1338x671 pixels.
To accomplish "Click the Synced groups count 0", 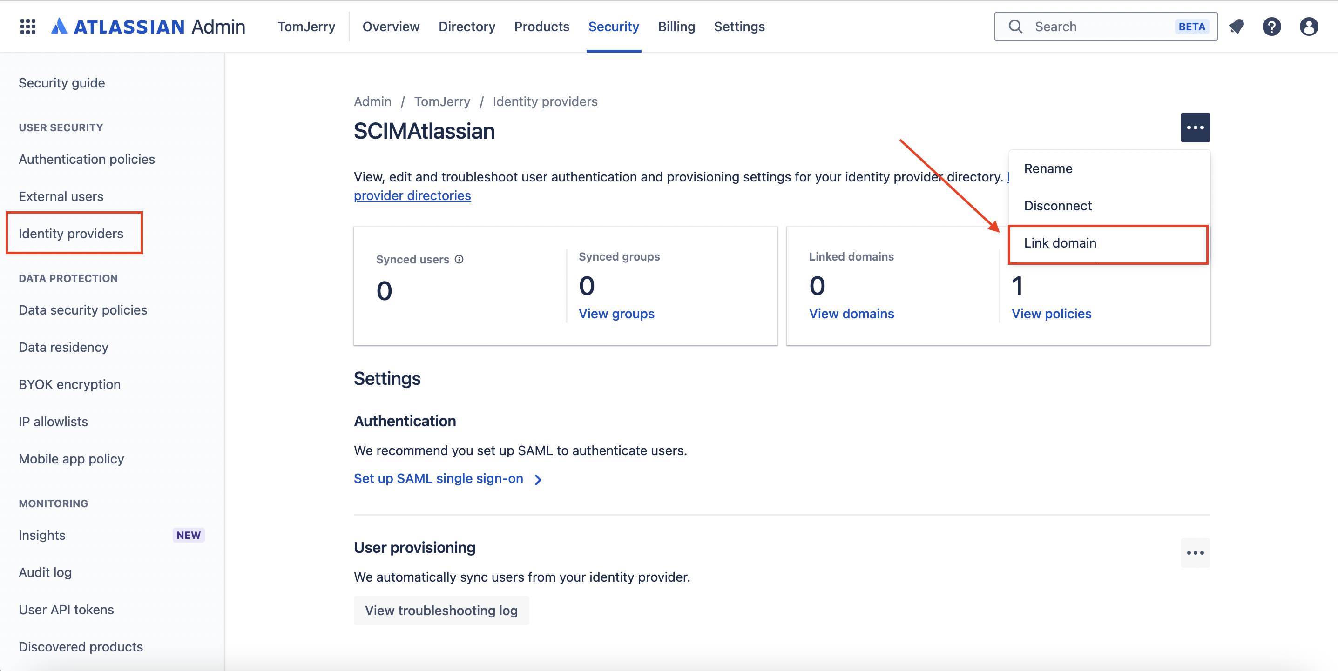I will click(587, 286).
